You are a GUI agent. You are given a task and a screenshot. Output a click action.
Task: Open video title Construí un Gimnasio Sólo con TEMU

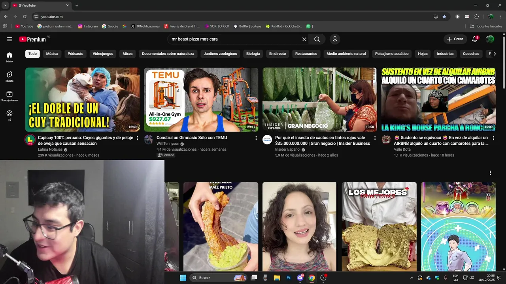[x=192, y=138]
